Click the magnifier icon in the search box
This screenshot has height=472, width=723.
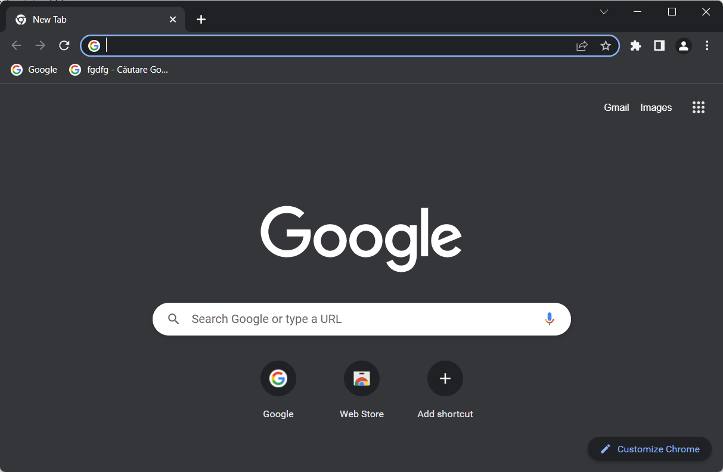(173, 319)
